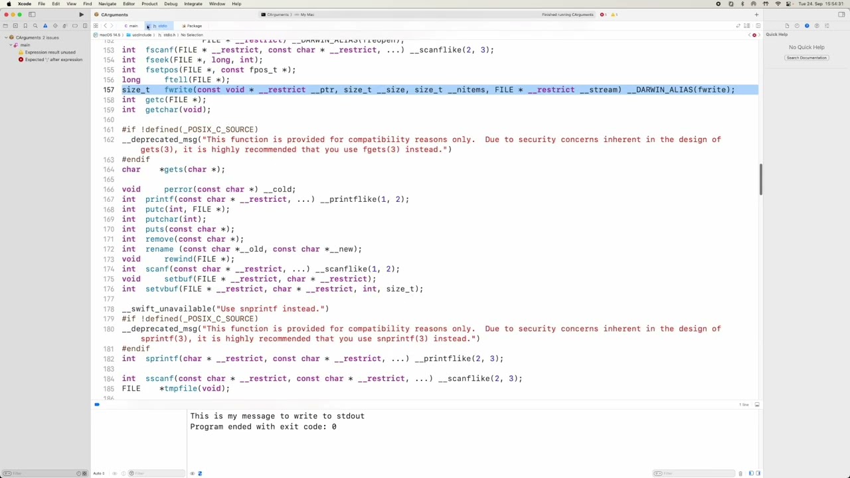The image size is (850, 478).
Task: Run the project with the play button
Action: (81, 15)
